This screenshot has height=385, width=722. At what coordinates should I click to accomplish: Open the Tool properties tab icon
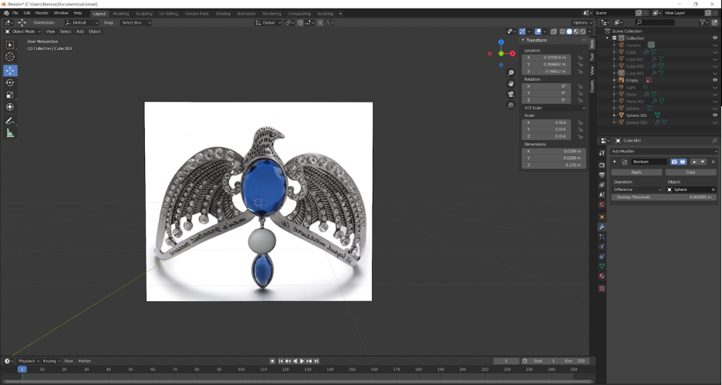tap(602, 153)
